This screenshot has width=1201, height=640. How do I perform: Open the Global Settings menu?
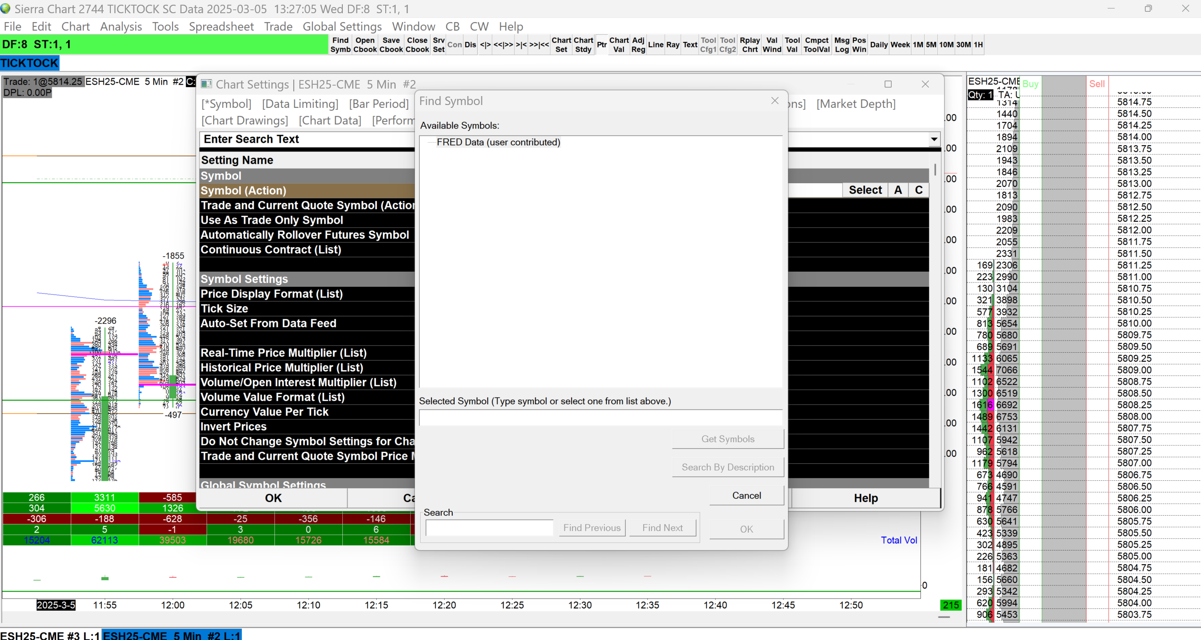[x=342, y=26]
